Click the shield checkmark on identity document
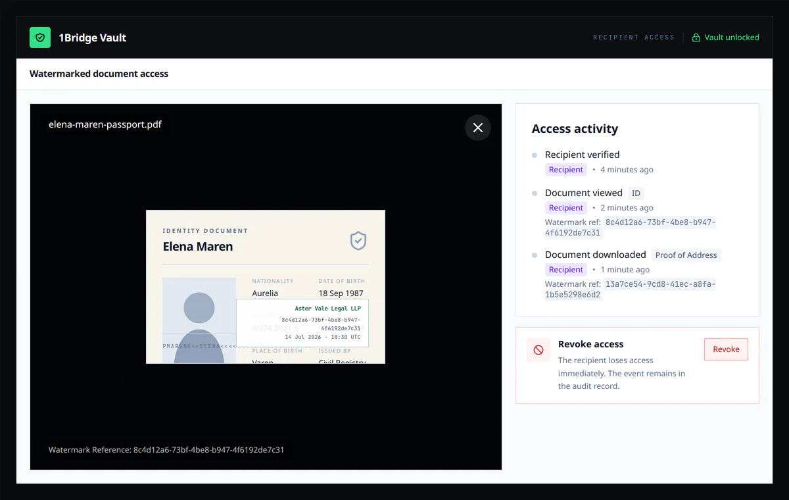 tap(358, 241)
